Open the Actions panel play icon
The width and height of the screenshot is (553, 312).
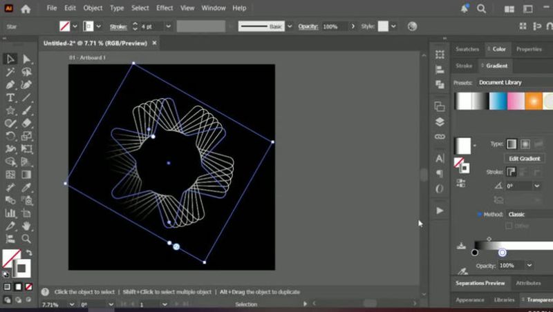pyautogui.click(x=440, y=211)
